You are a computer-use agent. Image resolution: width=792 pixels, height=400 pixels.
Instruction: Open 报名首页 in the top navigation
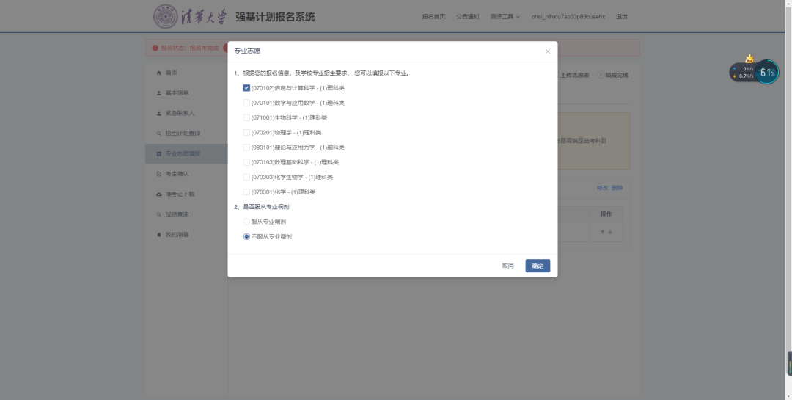coord(434,17)
